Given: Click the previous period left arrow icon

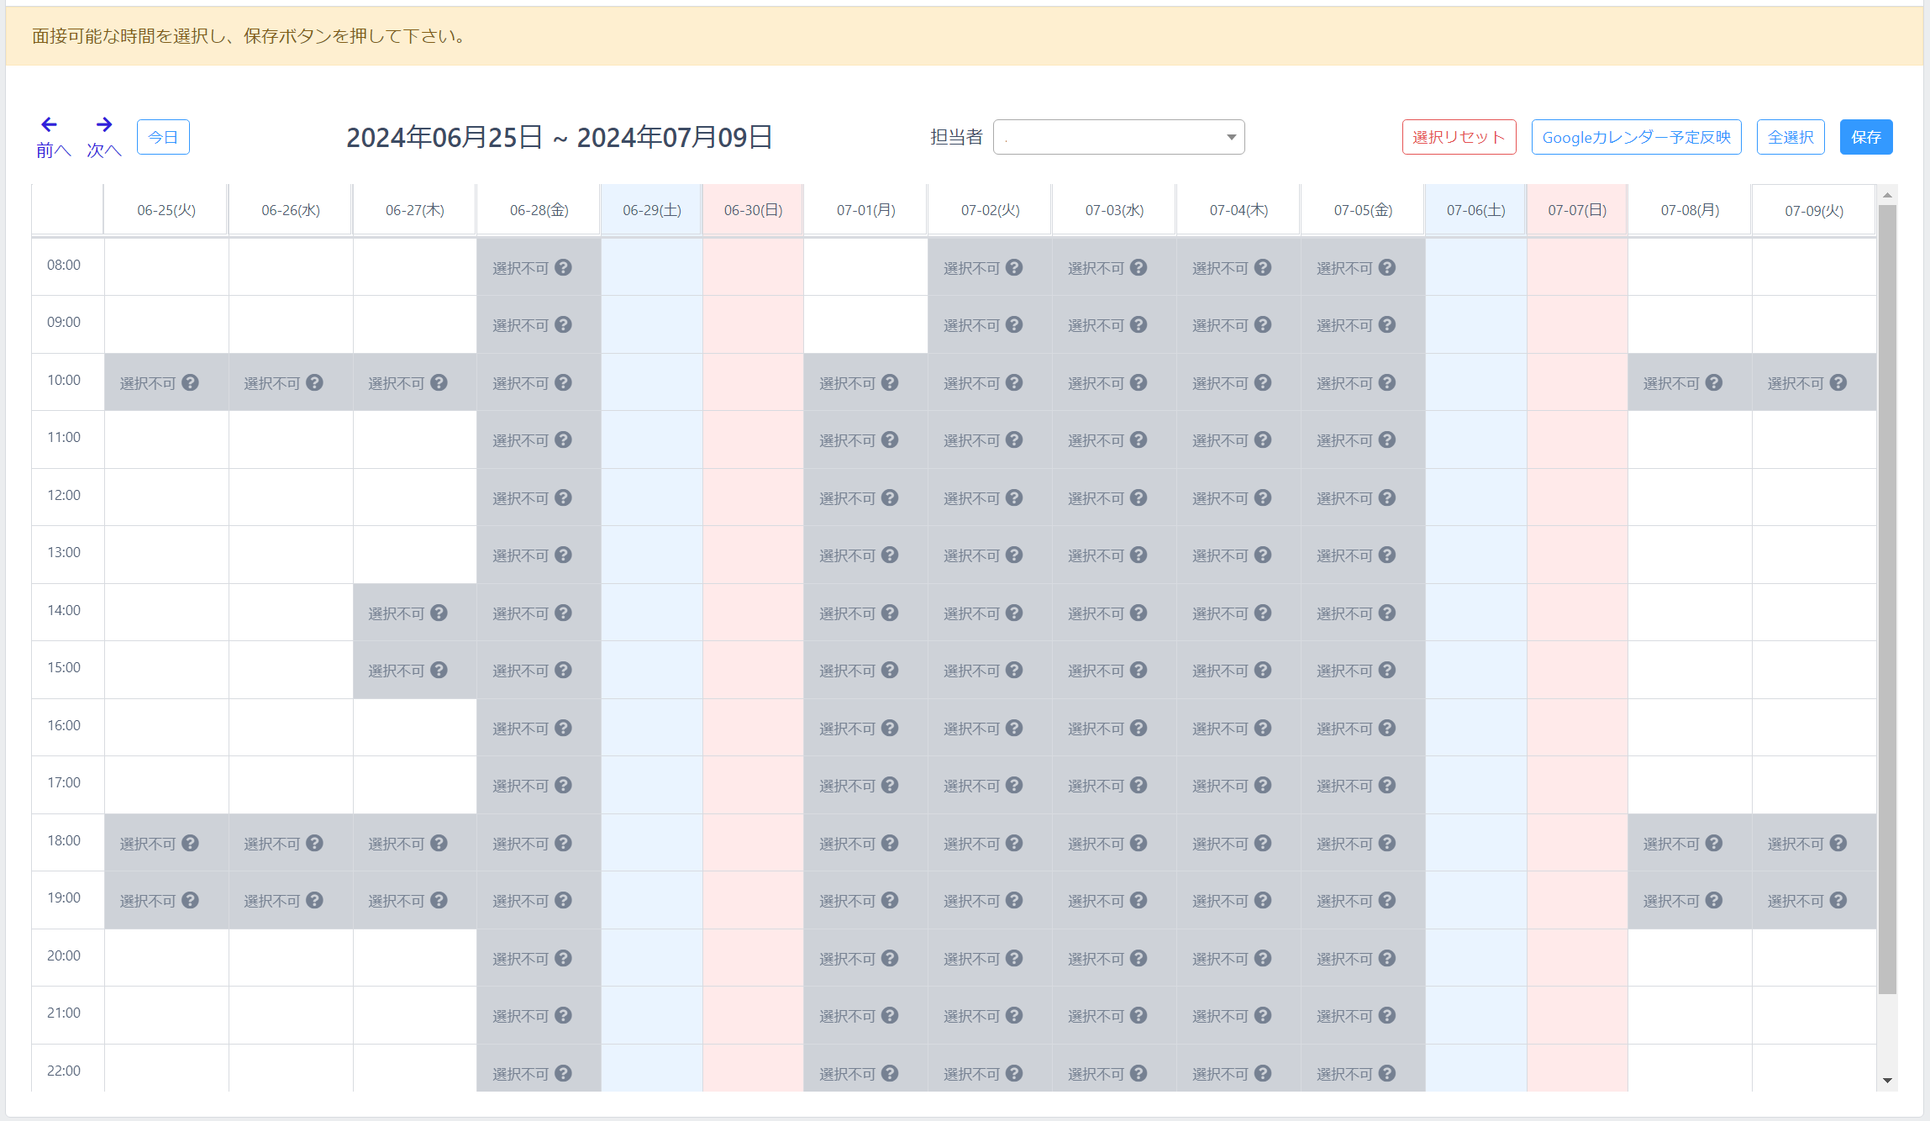Looking at the screenshot, I should click(x=50, y=124).
